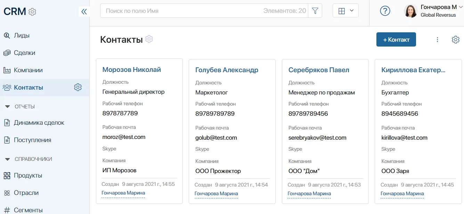
Task: Open Динамика сделок via its document icon
Action: [8, 123]
